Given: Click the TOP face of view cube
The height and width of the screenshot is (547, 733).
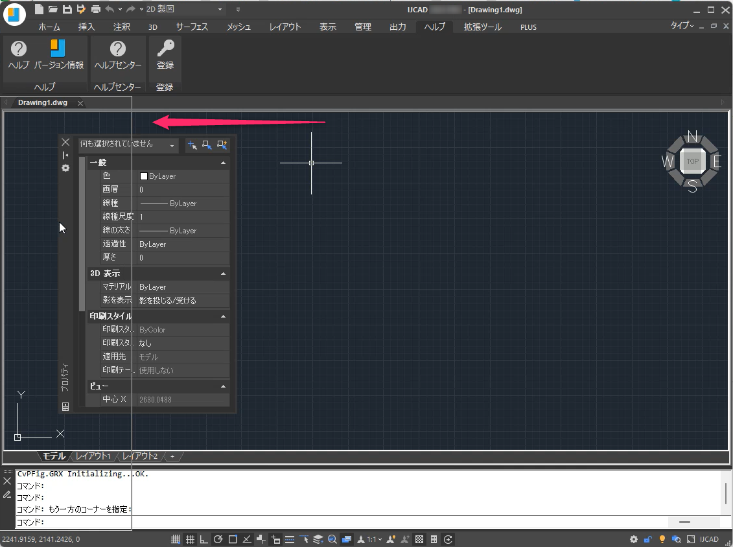Looking at the screenshot, I should 692,161.
